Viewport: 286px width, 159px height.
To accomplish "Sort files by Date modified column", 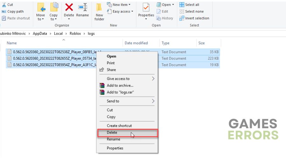I will pyautogui.click(x=136, y=43).
